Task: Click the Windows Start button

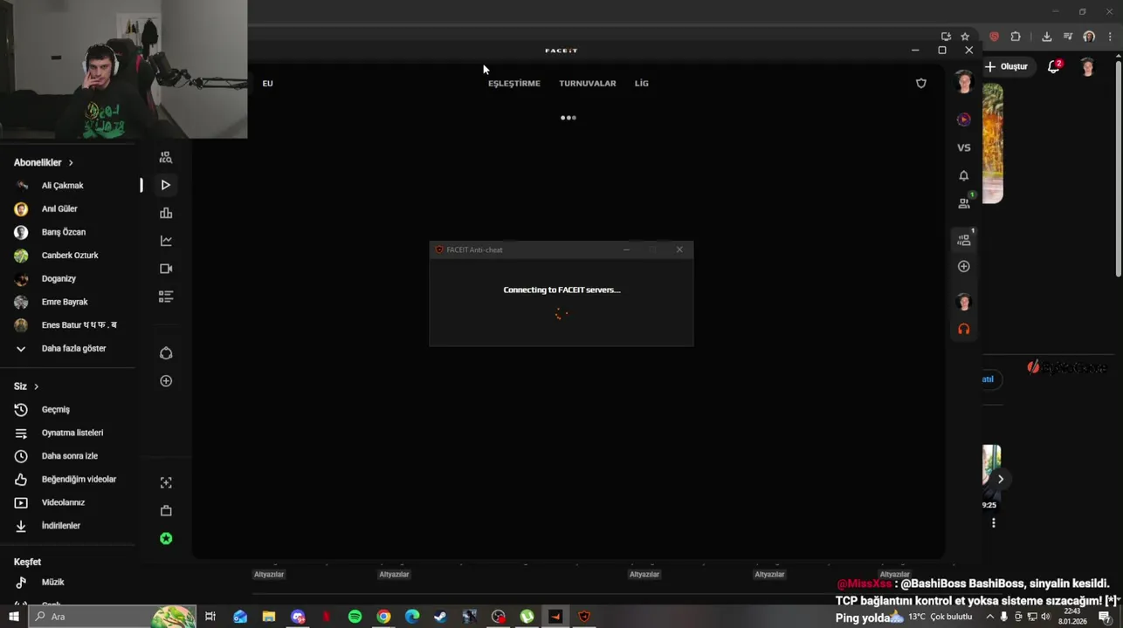Action: 14,617
